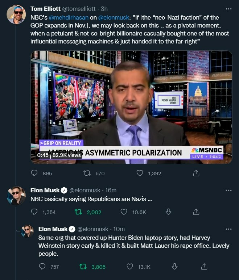Share Musk's 'Same org' tweet
This screenshot has width=239, height=280.
pos(204,267)
